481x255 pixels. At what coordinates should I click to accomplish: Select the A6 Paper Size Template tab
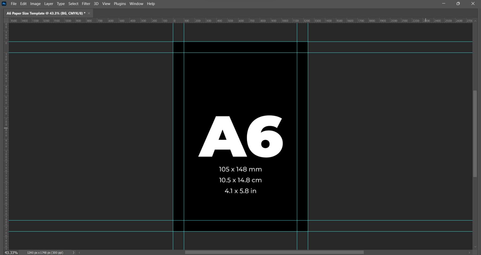point(44,13)
